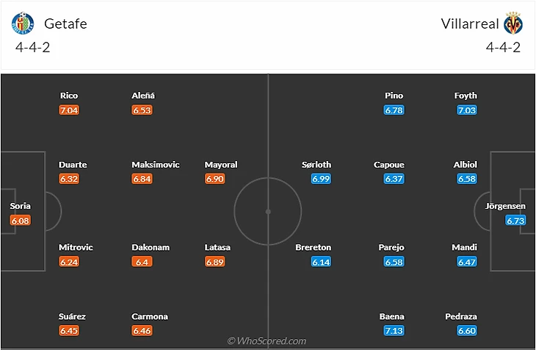Click Getafe's 4-4-2 formation label
The width and height of the screenshot is (536, 350).
[x=32, y=47]
